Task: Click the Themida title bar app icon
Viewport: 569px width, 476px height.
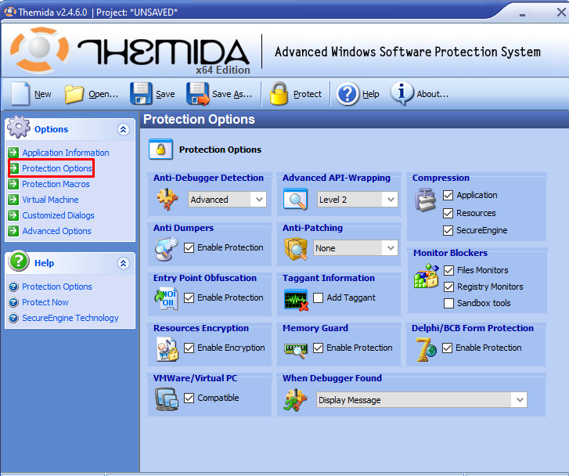Action: click(10, 12)
